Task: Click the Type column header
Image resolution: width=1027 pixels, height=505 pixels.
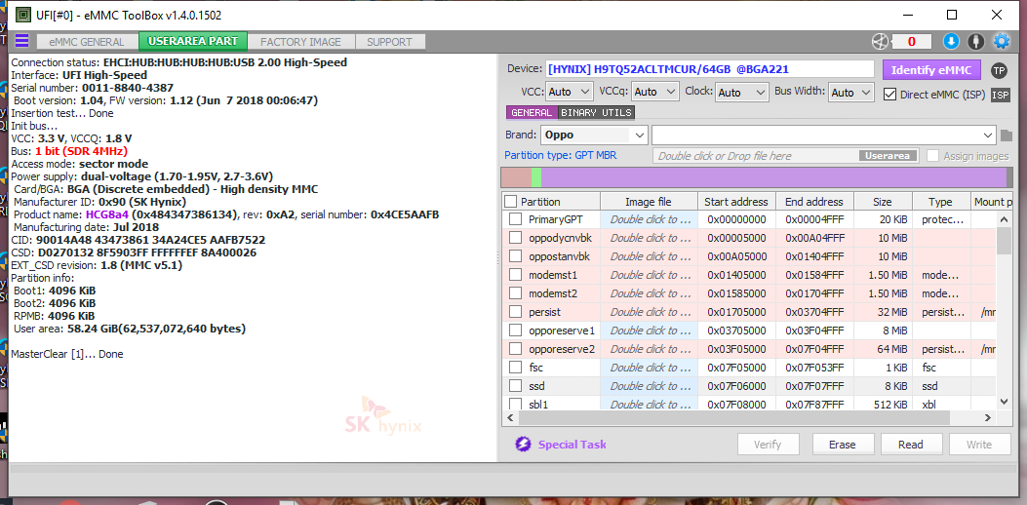Action: [x=940, y=201]
